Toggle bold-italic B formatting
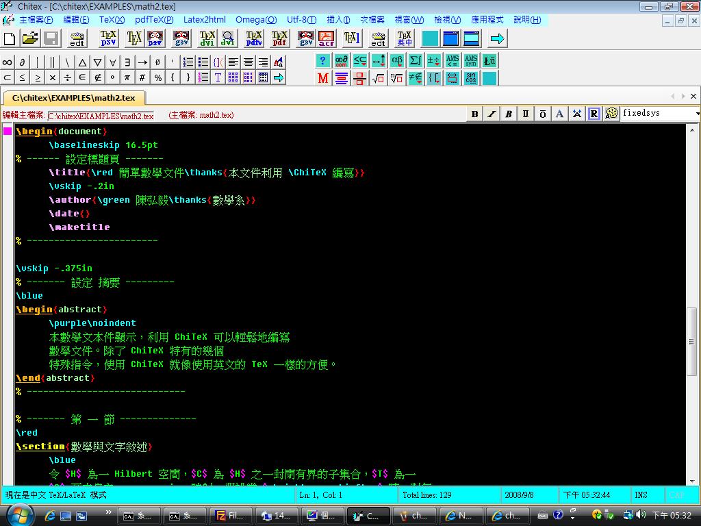The image size is (701, 526). 509,114
